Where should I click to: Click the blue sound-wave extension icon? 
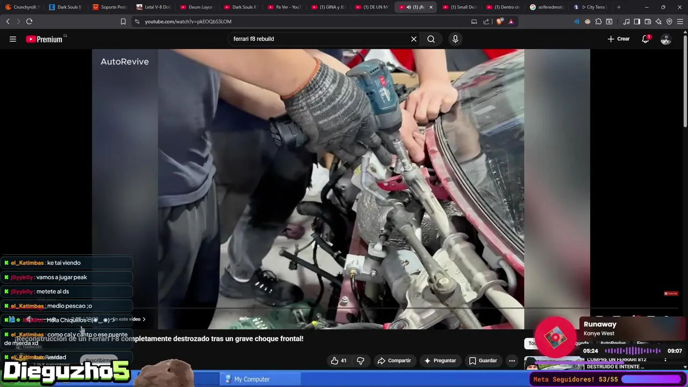click(577, 21)
